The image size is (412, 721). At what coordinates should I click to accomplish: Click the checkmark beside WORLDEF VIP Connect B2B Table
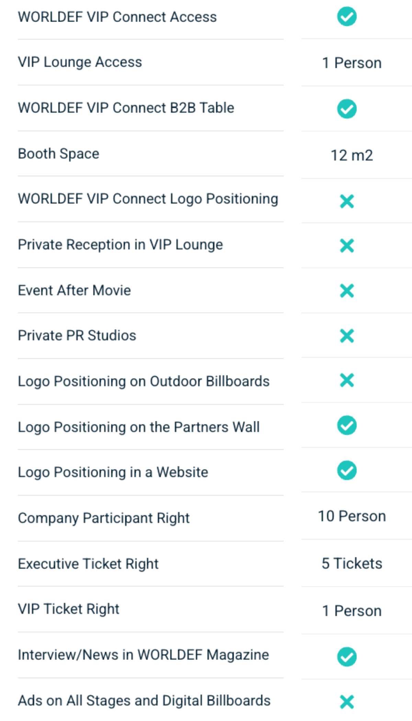point(347,109)
